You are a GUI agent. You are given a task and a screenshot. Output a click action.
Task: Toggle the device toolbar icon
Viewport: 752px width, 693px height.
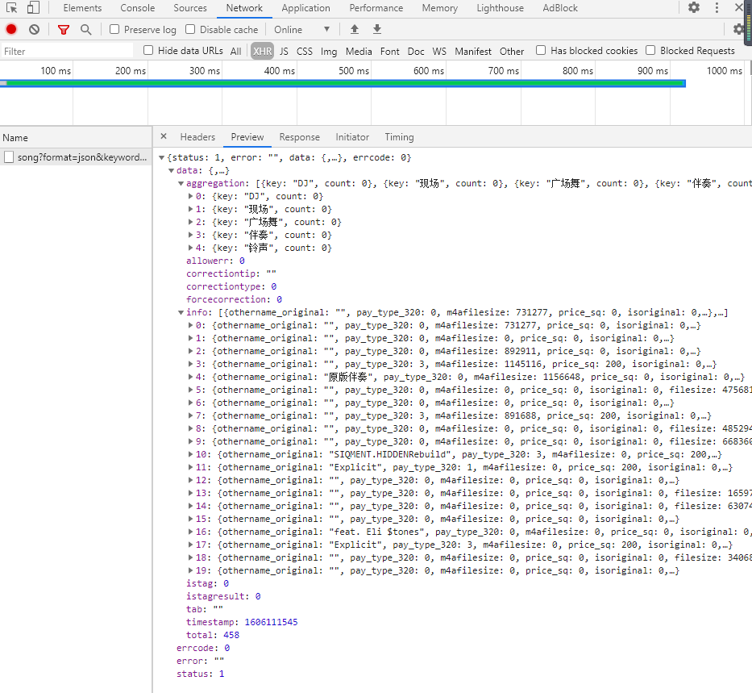33,8
